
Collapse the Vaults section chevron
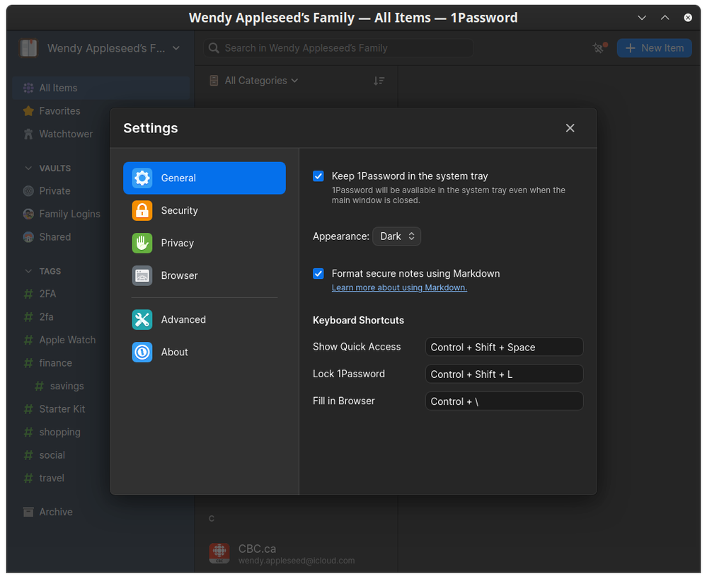28,168
